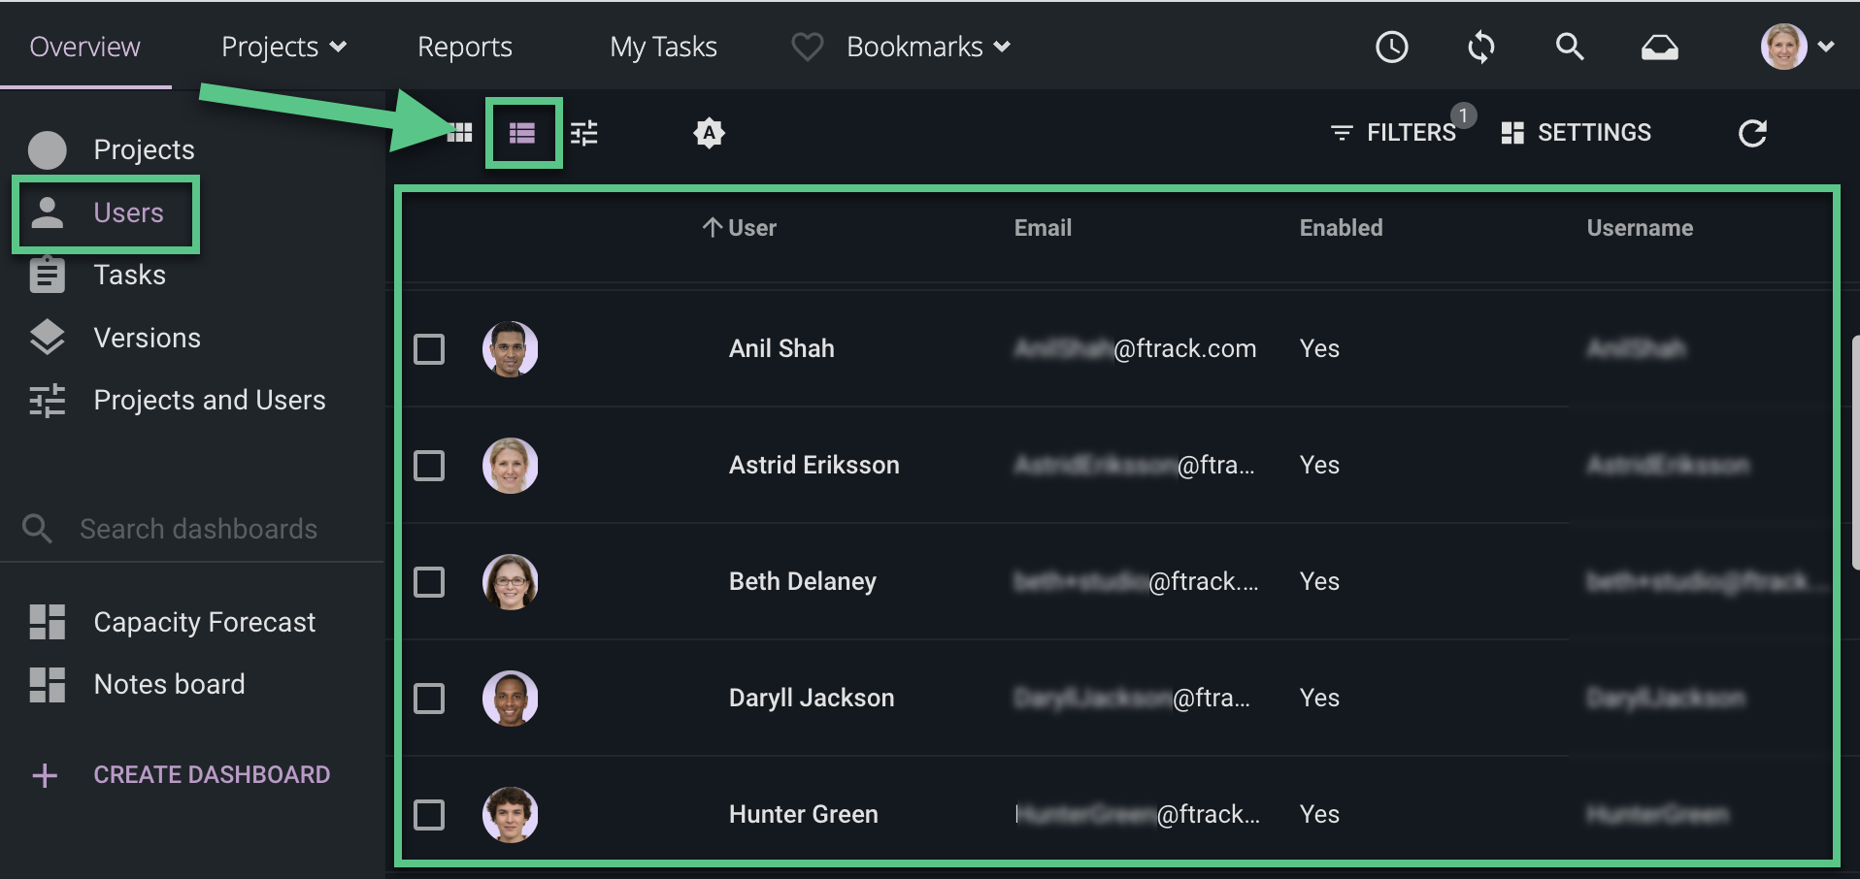Click the sync arrows icon
The width and height of the screenshot is (1860, 879).
(x=1481, y=47)
